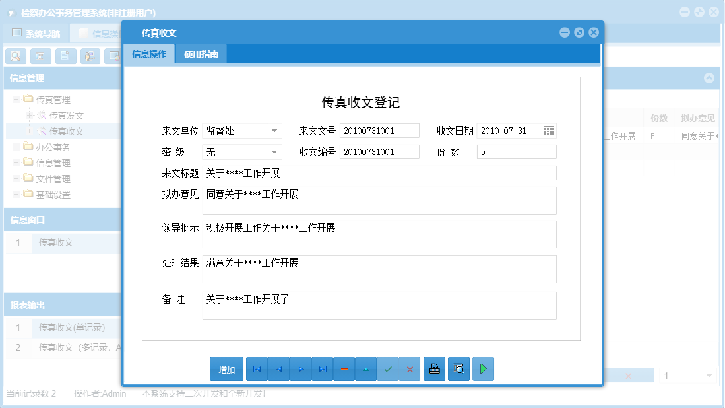Open the calendar picker for 收文日期
The width and height of the screenshot is (725, 408).
[x=549, y=130]
